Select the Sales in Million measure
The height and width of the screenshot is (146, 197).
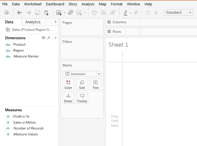tap(24, 122)
